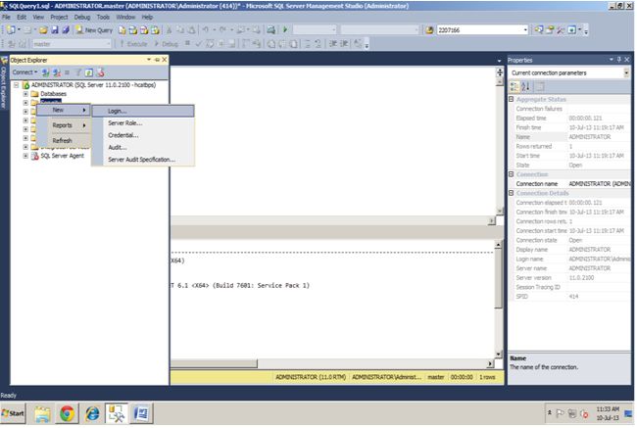
Task: Select Server Audit Specification... menu item
Action: [x=143, y=160]
